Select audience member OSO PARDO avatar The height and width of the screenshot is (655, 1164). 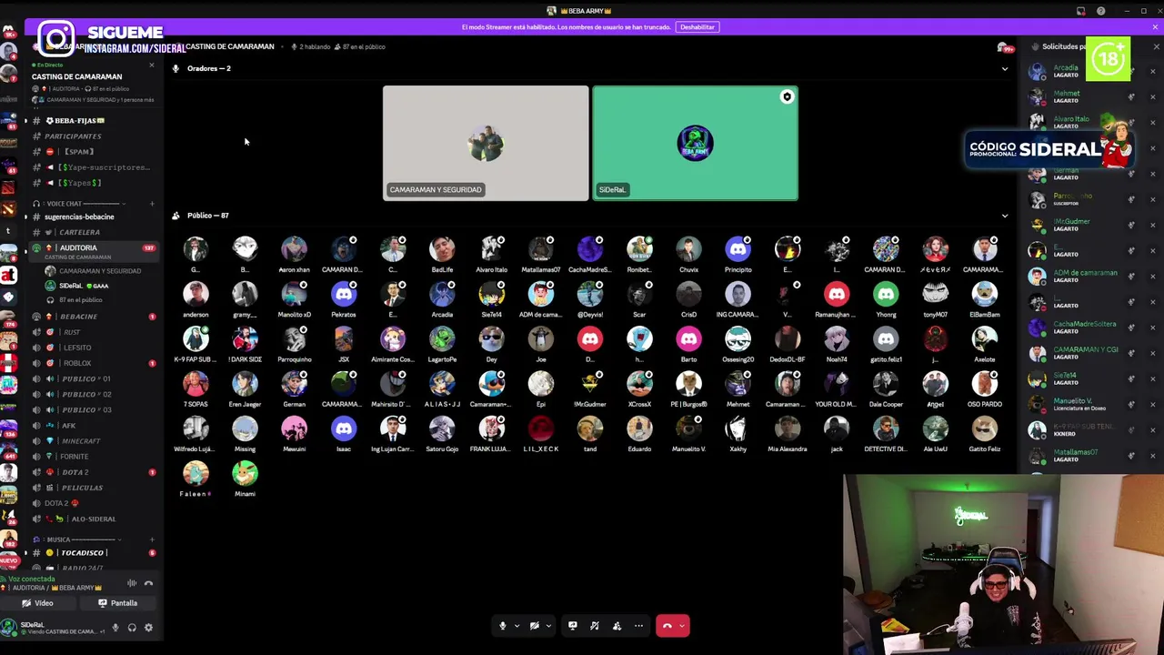pos(984,383)
